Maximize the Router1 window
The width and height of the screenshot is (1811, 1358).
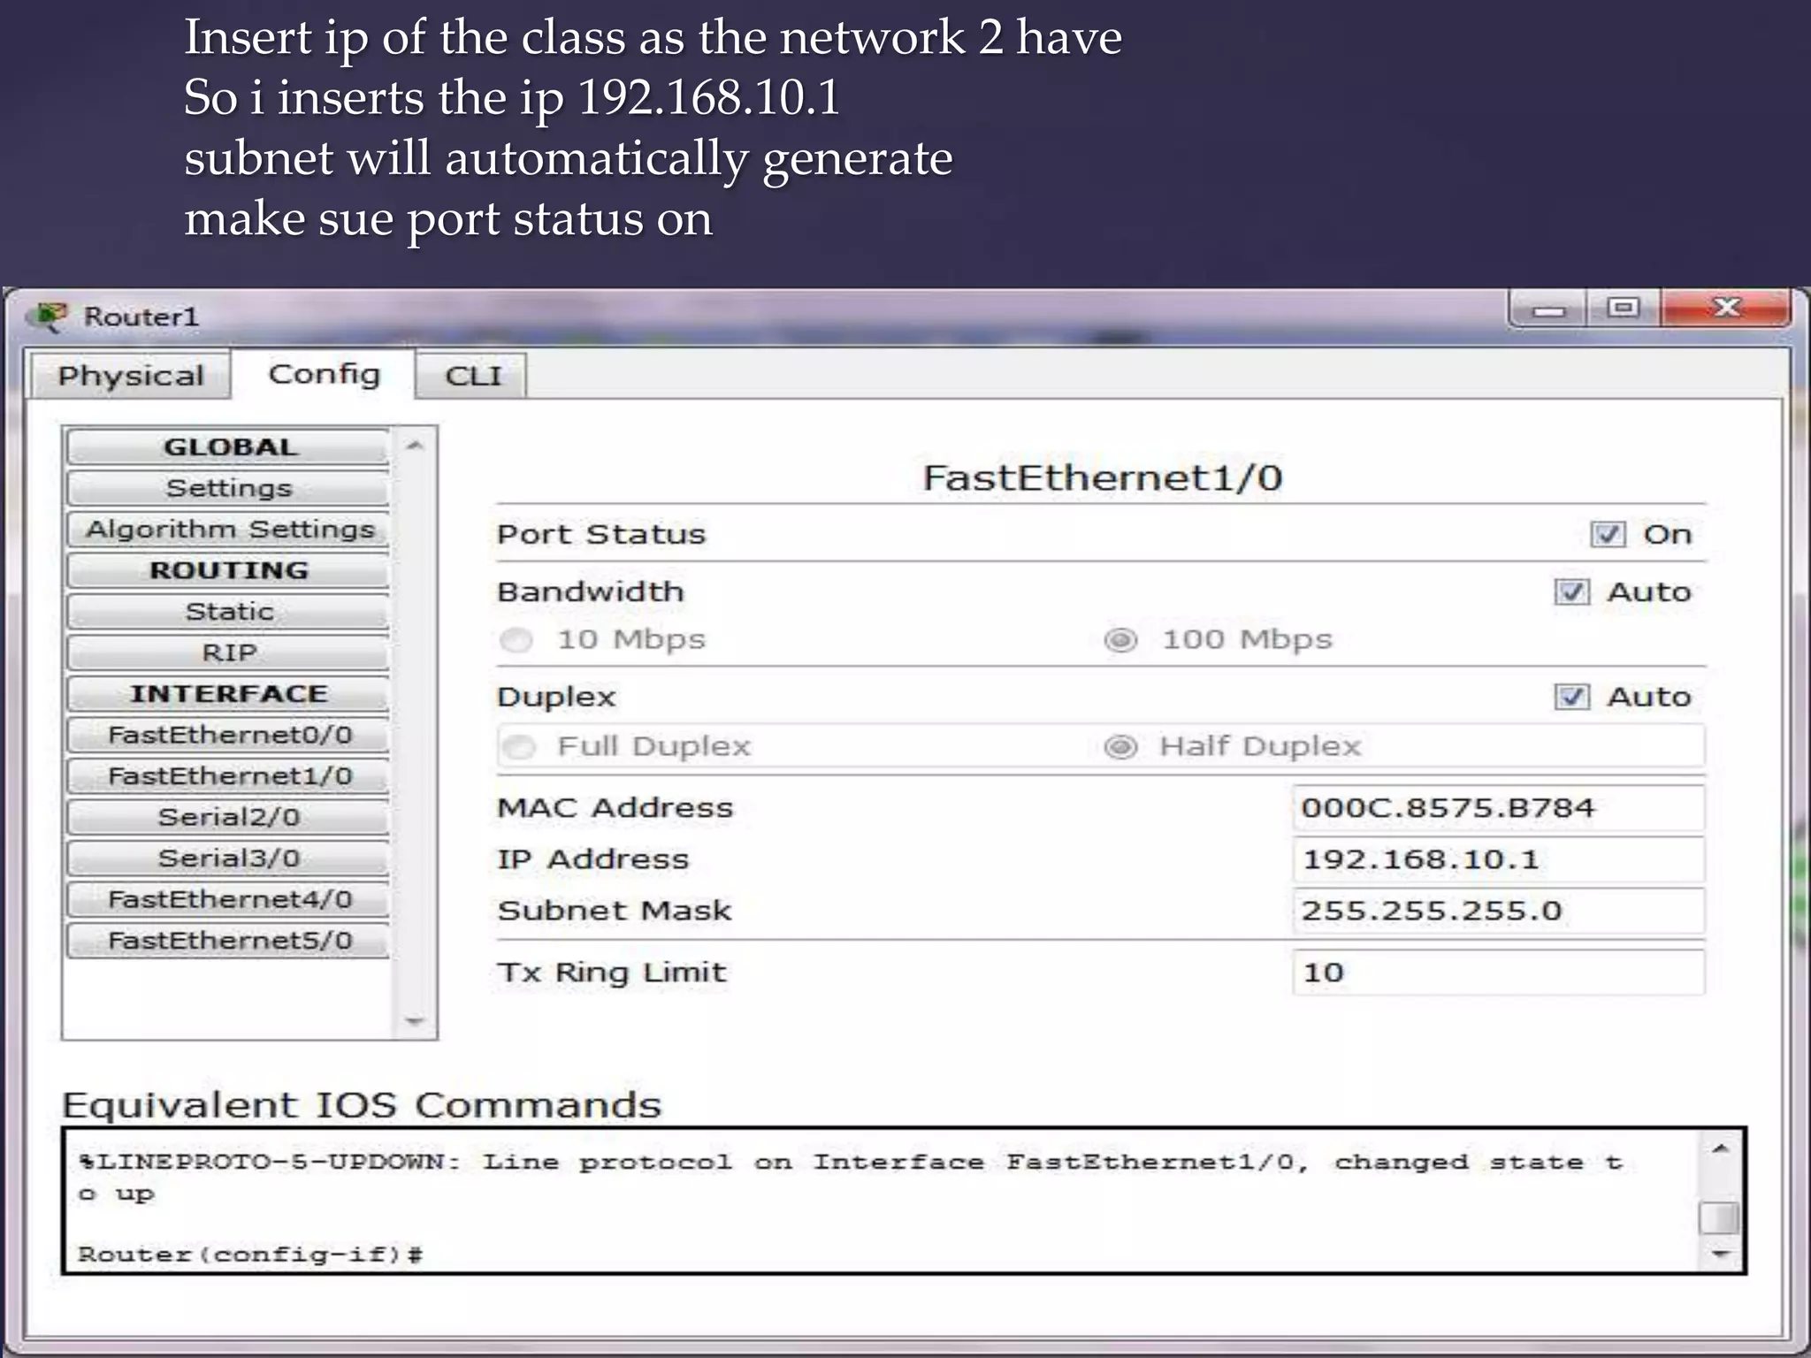[x=1623, y=308]
